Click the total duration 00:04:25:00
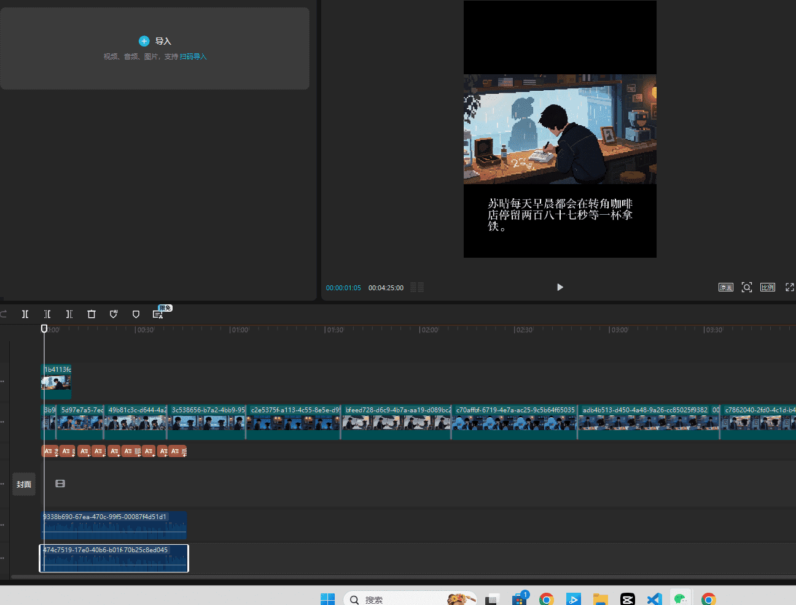This screenshot has height=605, width=796. point(386,288)
